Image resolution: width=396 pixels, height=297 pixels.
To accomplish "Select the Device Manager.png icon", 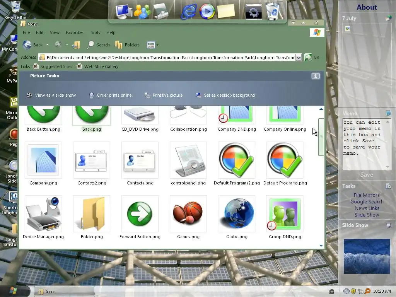I will coord(43,213).
